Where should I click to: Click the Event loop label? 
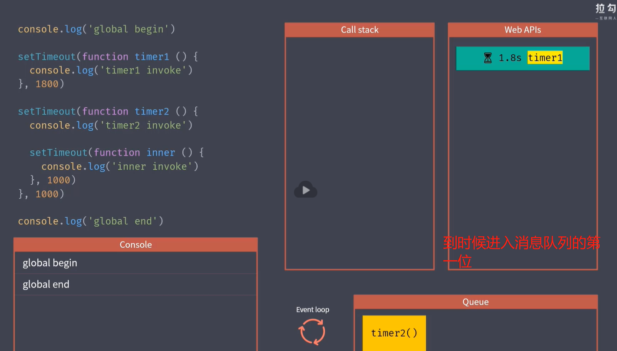313,310
